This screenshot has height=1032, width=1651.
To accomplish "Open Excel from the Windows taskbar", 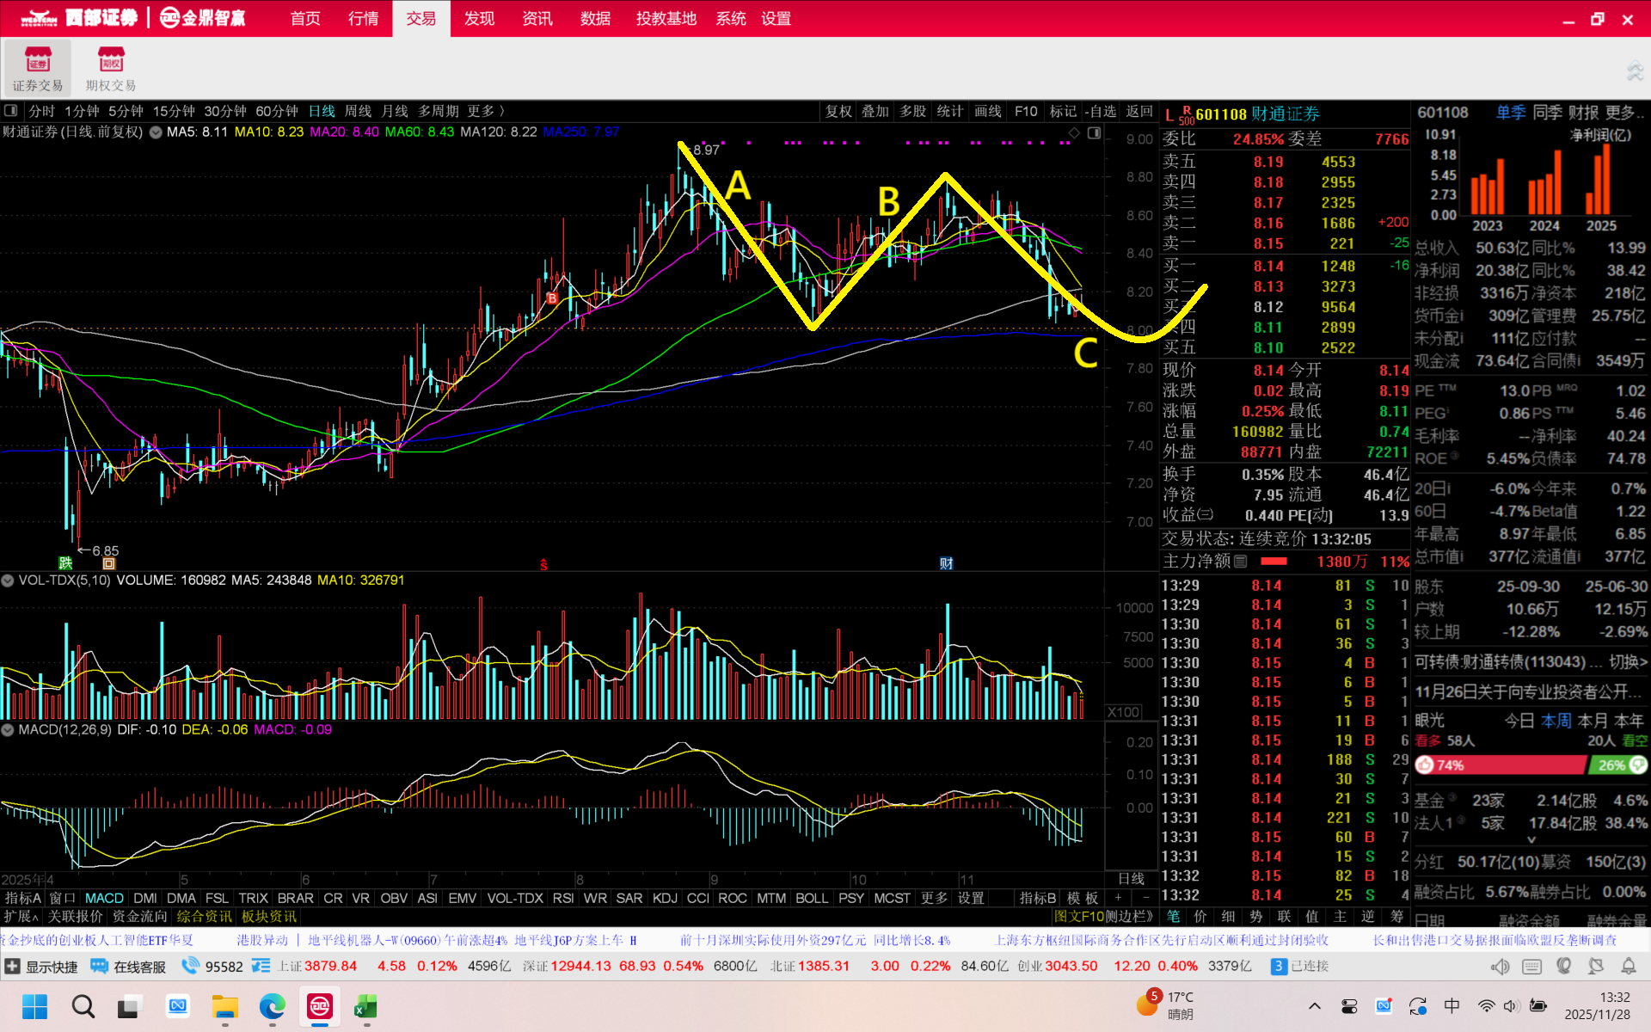I will (x=366, y=1006).
